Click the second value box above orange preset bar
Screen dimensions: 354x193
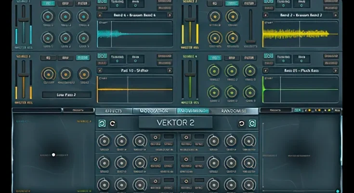tap(135, 59)
